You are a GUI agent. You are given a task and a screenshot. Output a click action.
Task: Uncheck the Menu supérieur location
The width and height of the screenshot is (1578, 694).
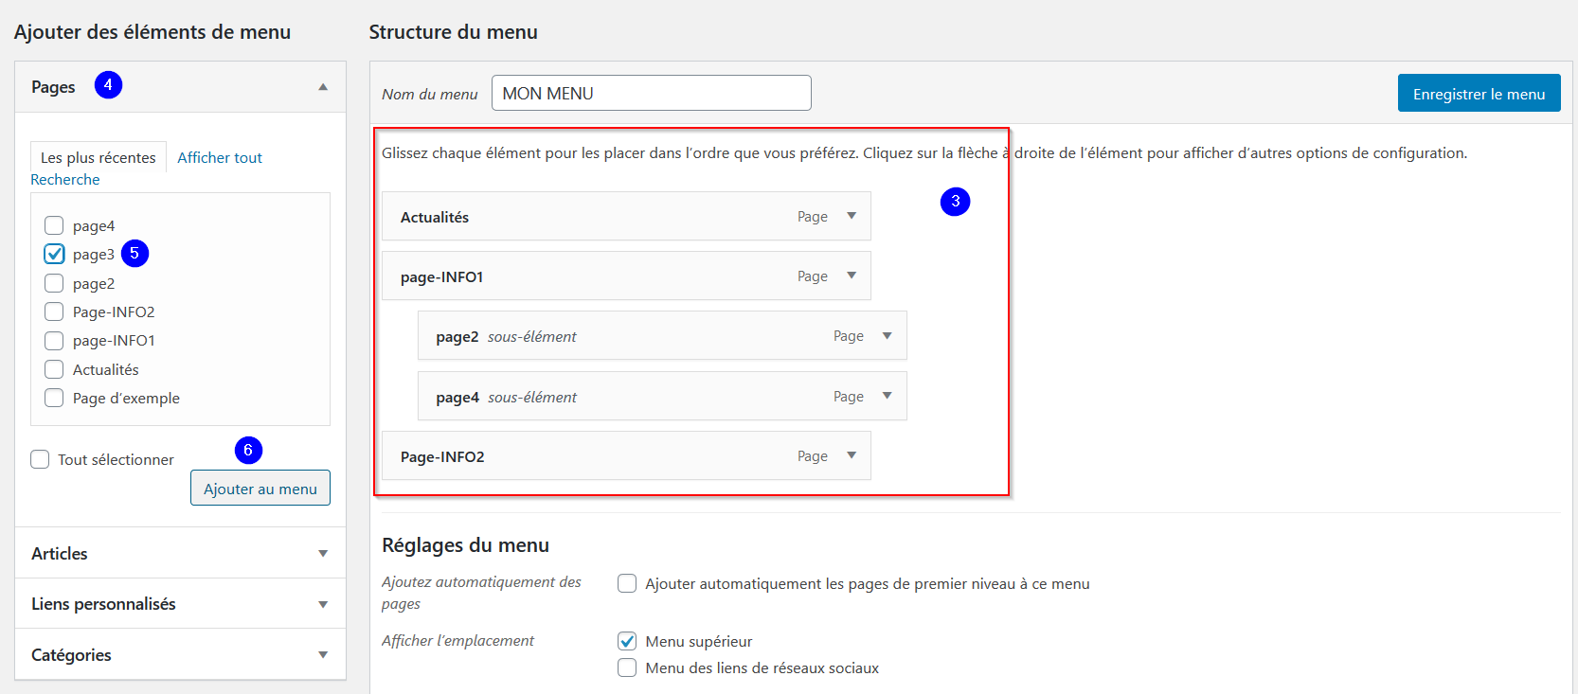click(627, 641)
